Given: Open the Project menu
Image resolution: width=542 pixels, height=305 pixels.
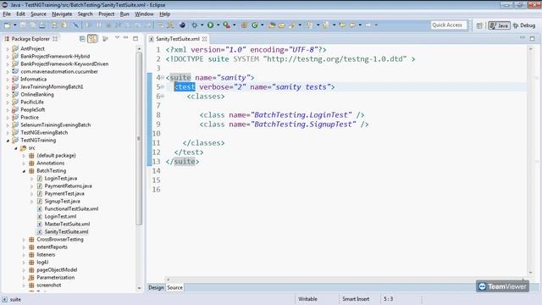Looking at the screenshot, I should (106, 14).
